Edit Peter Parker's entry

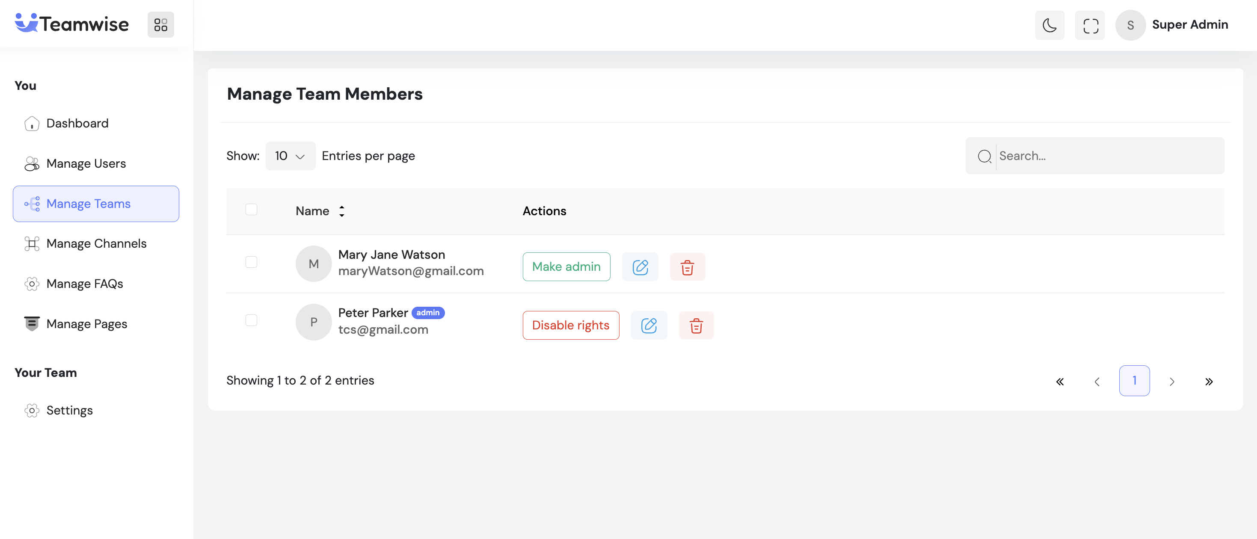tap(649, 326)
